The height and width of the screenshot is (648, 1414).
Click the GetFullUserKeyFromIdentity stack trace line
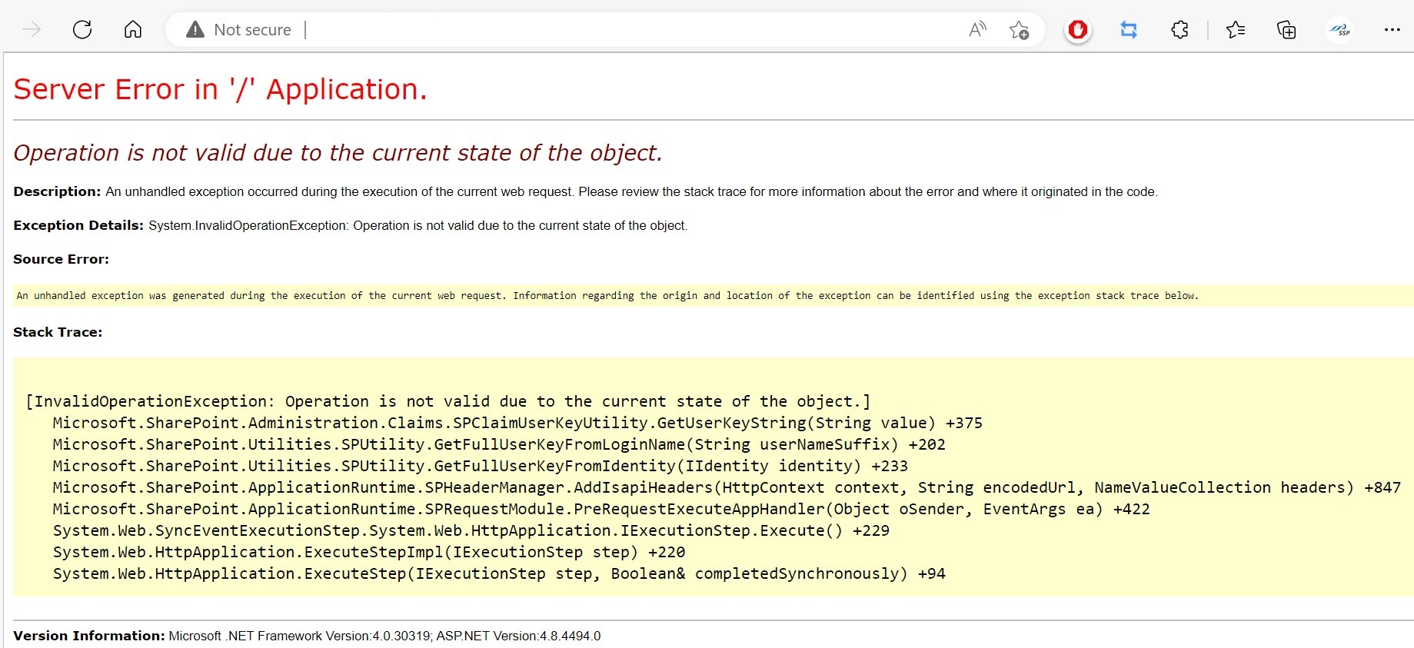(x=481, y=466)
